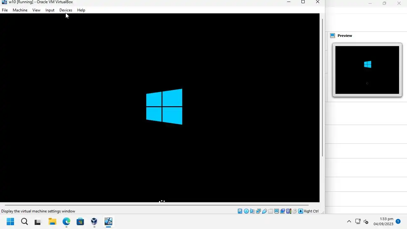Click the USB devices status icon
Image resolution: width=407 pixels, height=229 pixels.
(x=264, y=211)
